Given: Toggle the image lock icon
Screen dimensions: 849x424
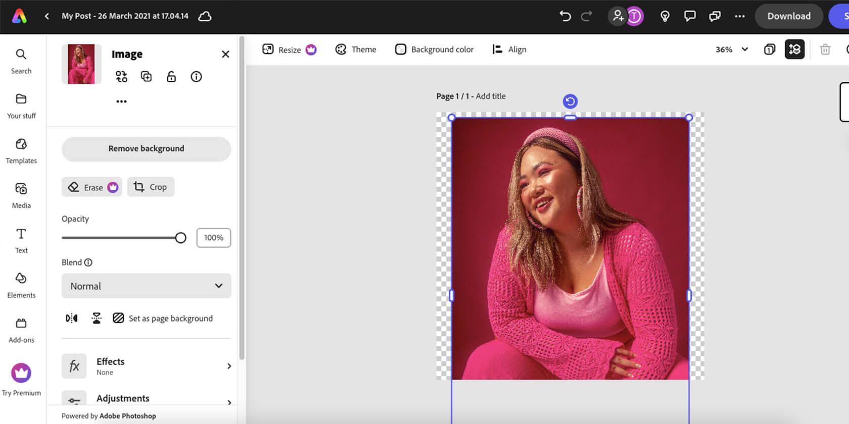Looking at the screenshot, I should click(171, 76).
